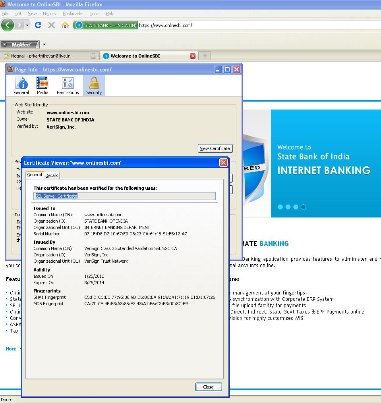381x404 pixels.
Task: Select the Welcome to OnlineSBI tab
Action: [x=149, y=56]
